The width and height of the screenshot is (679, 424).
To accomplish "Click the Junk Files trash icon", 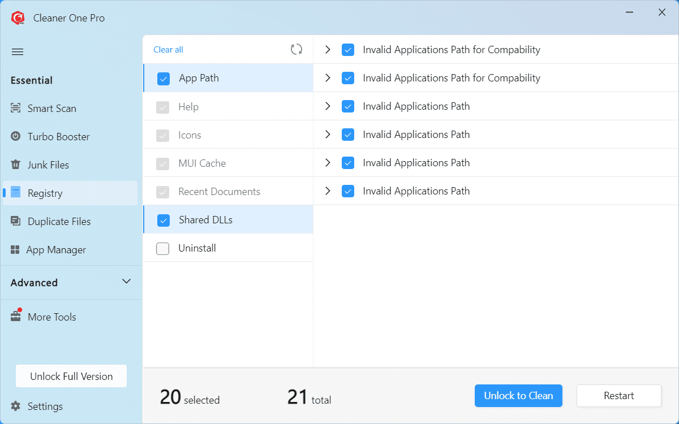I will tap(16, 165).
